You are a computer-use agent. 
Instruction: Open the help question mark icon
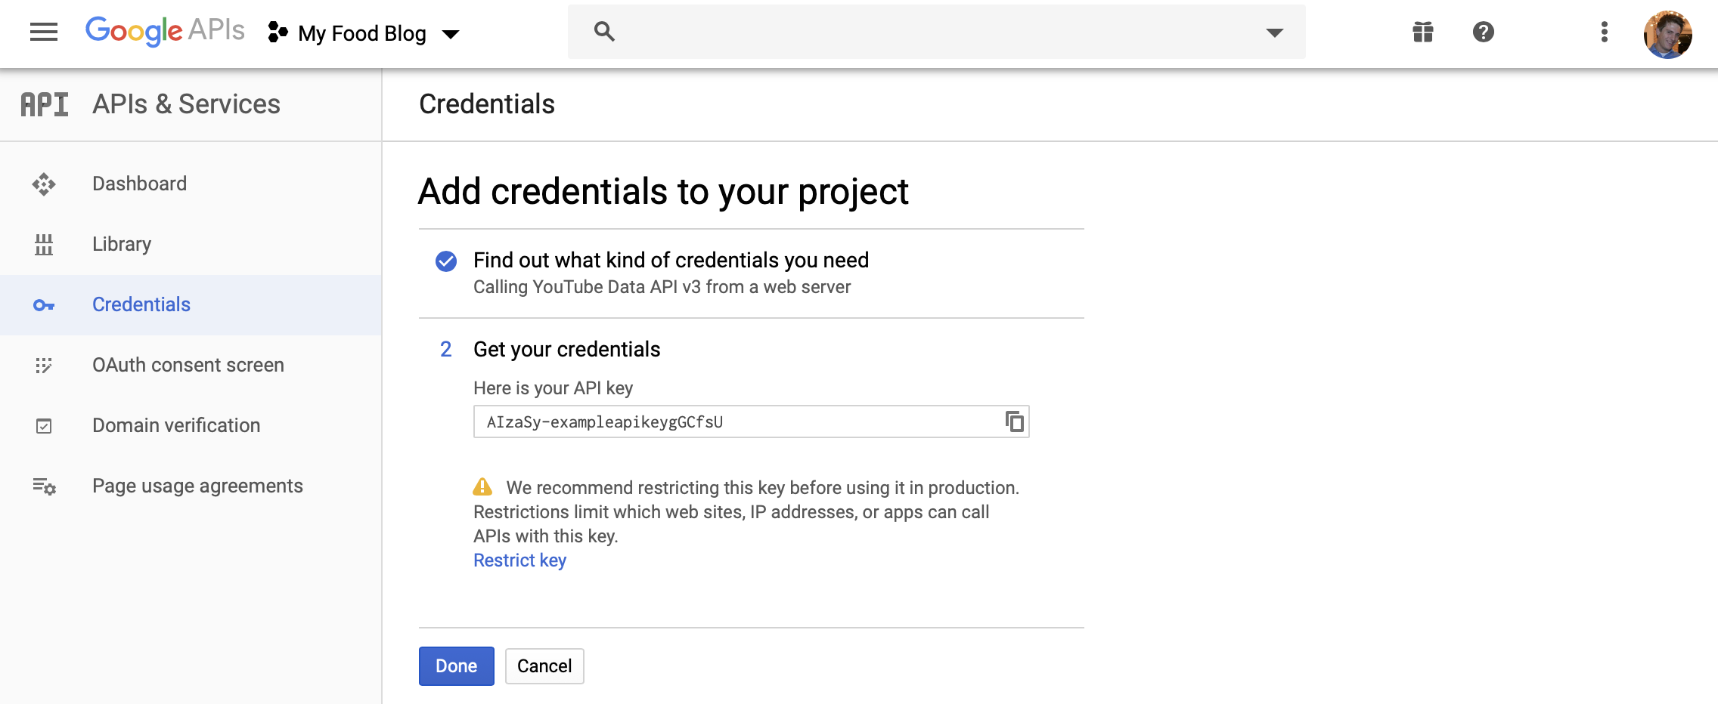(x=1484, y=32)
